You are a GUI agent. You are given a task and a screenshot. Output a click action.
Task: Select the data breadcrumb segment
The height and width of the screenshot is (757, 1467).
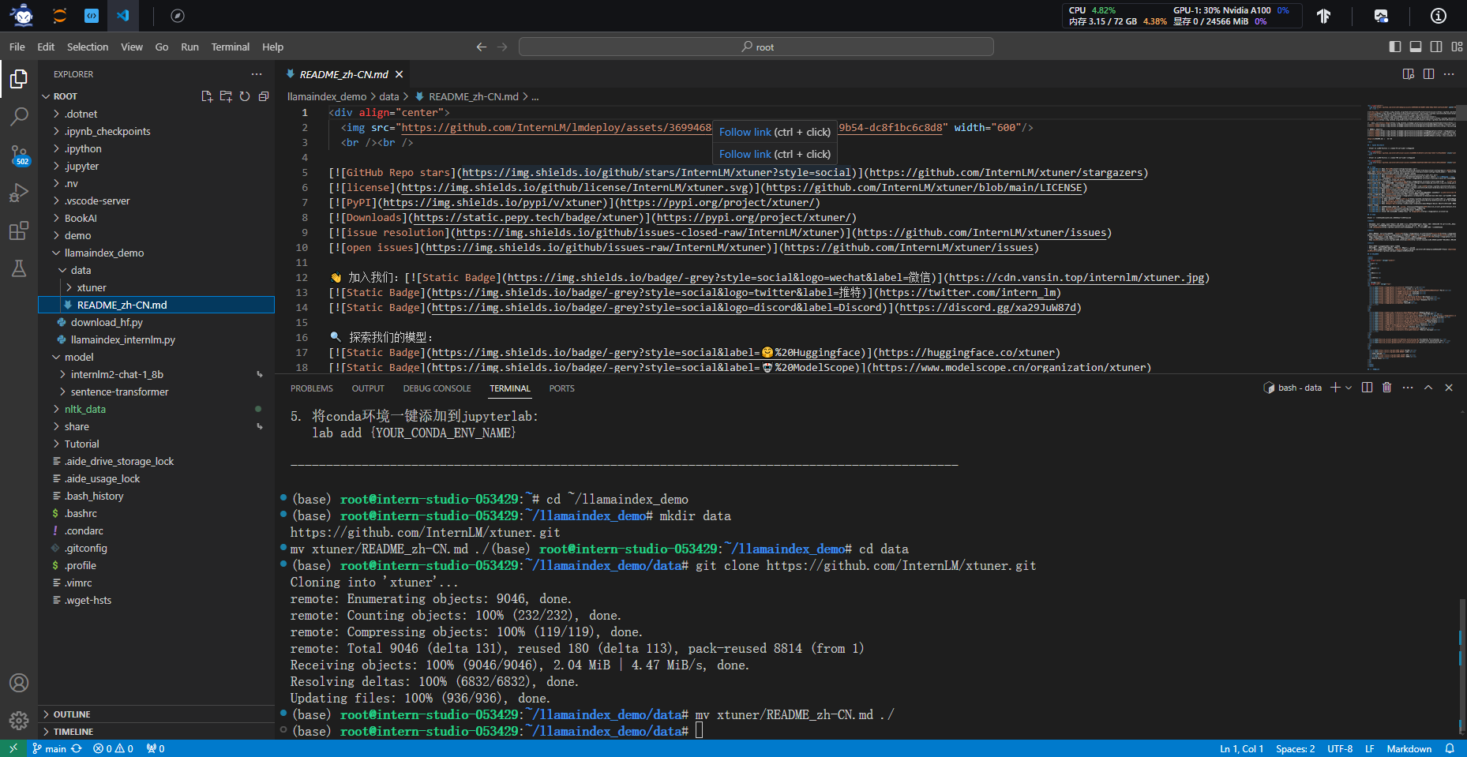[x=389, y=96]
